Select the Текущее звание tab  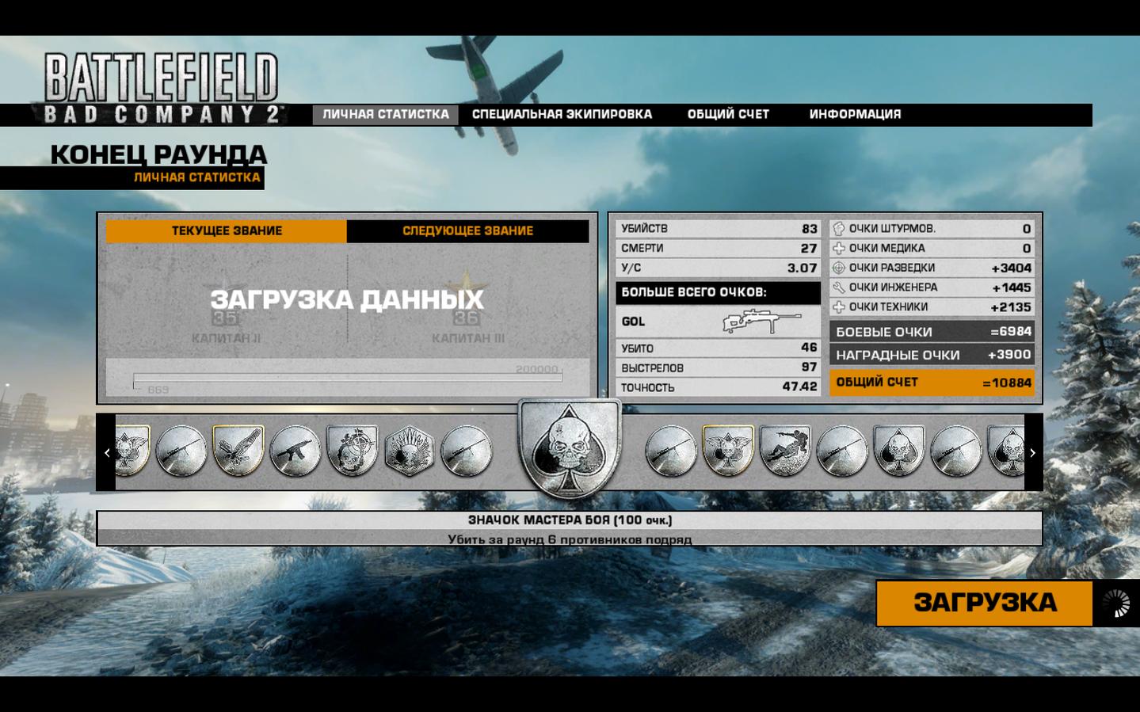click(227, 230)
